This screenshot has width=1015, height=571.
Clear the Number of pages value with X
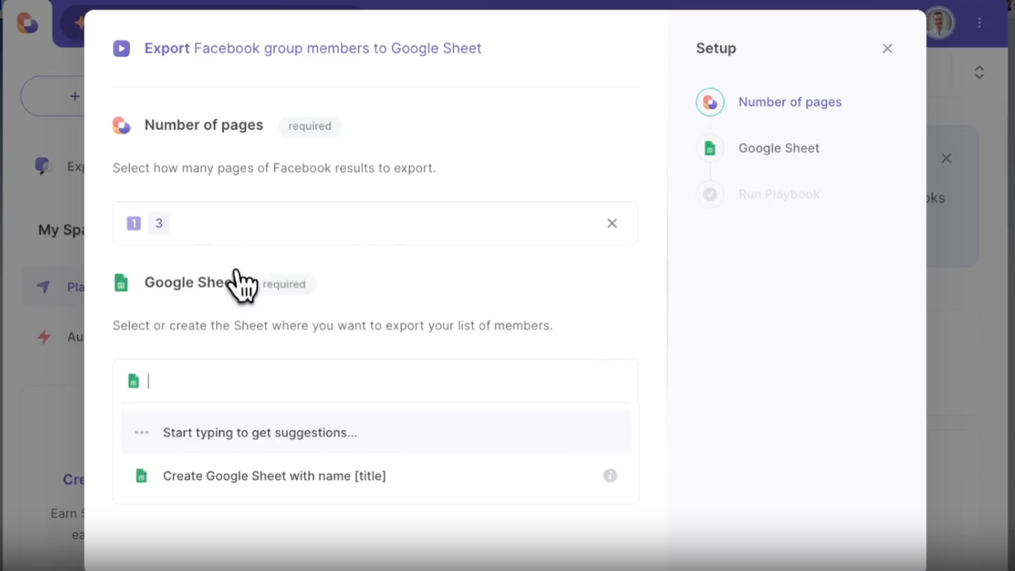point(612,223)
